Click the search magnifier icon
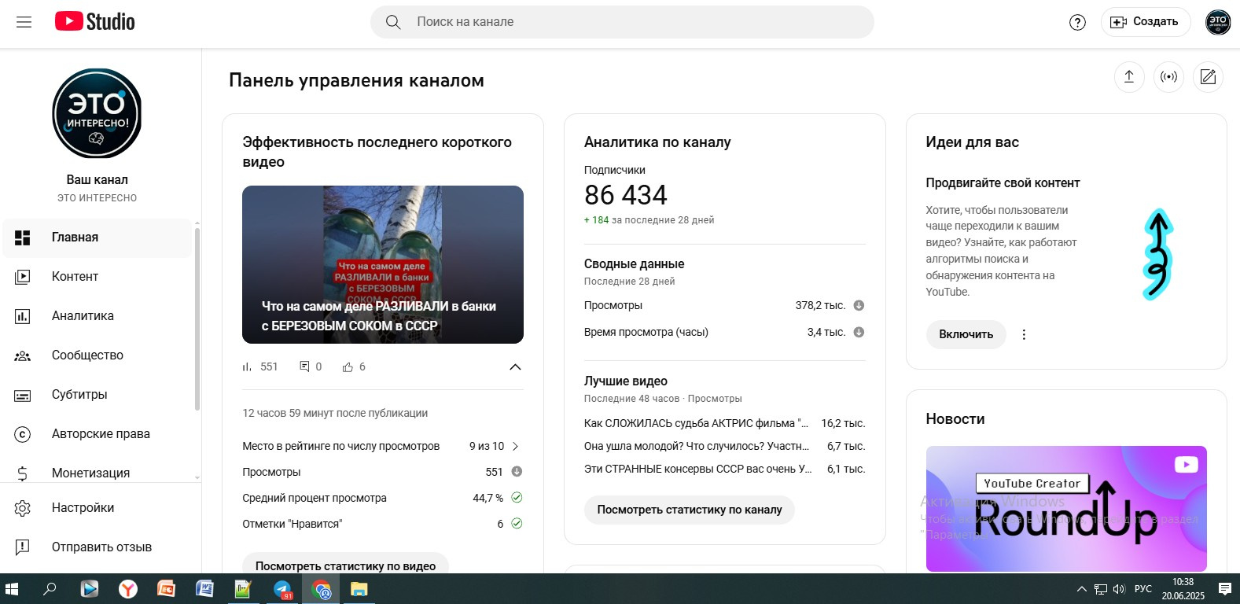Image resolution: width=1240 pixels, height=604 pixels. [x=393, y=22]
